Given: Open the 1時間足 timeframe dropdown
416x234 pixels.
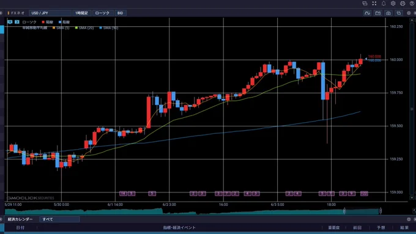Looking at the screenshot, I should 81,13.
